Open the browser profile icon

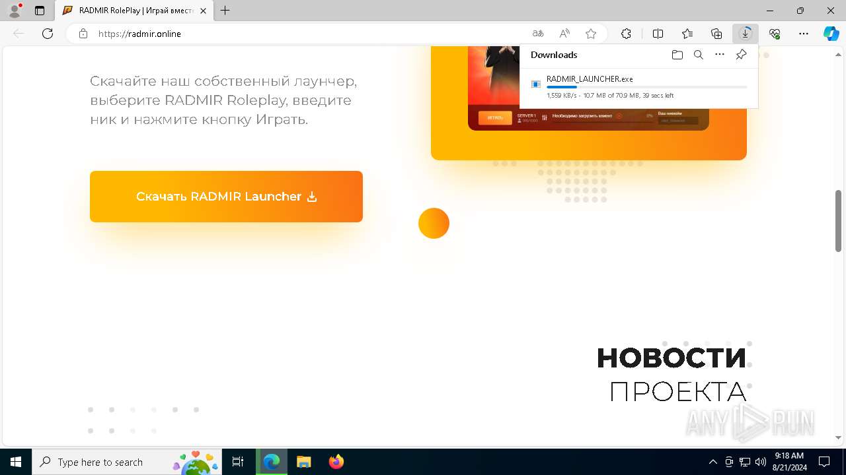click(x=15, y=11)
